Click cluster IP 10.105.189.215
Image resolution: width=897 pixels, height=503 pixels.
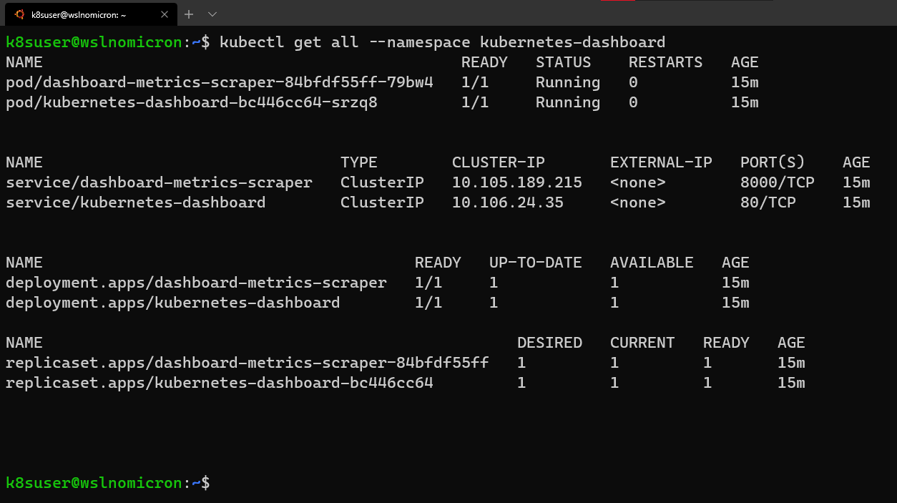[516, 182]
